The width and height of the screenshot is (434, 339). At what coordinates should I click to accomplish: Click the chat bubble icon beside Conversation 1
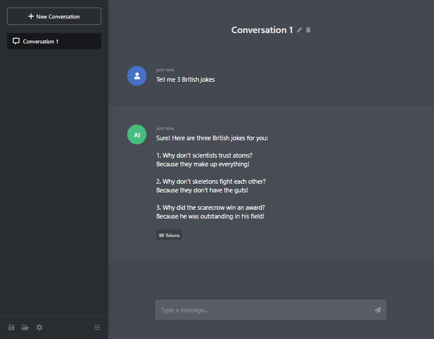pos(16,41)
